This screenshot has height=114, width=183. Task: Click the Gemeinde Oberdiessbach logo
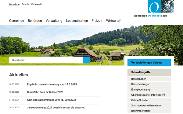tap(154, 9)
